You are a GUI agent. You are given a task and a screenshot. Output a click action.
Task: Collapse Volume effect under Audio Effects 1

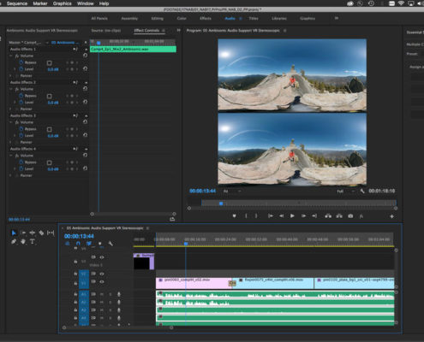(x=11, y=56)
